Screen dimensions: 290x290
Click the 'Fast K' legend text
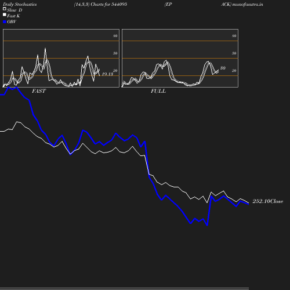tap(13, 16)
